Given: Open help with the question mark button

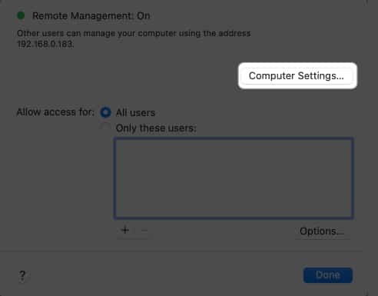Looking at the screenshot, I should pyautogui.click(x=22, y=276).
